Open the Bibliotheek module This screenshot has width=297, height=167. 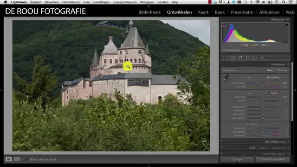click(149, 12)
